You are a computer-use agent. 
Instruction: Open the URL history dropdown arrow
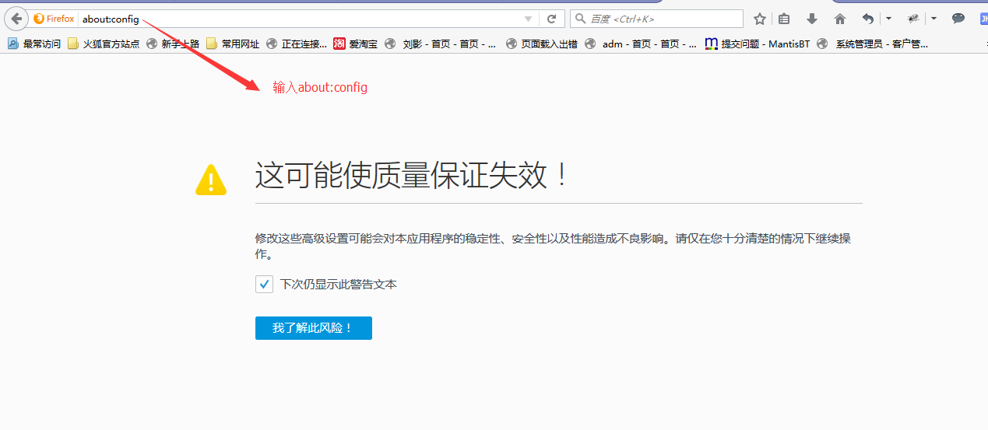pyautogui.click(x=529, y=19)
